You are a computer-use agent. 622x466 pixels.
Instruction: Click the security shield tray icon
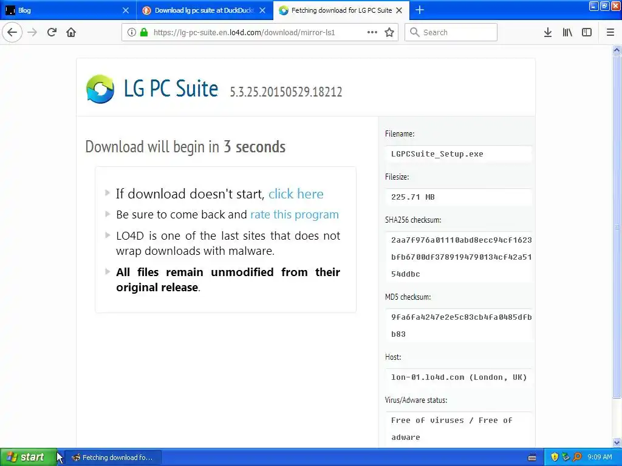555,457
